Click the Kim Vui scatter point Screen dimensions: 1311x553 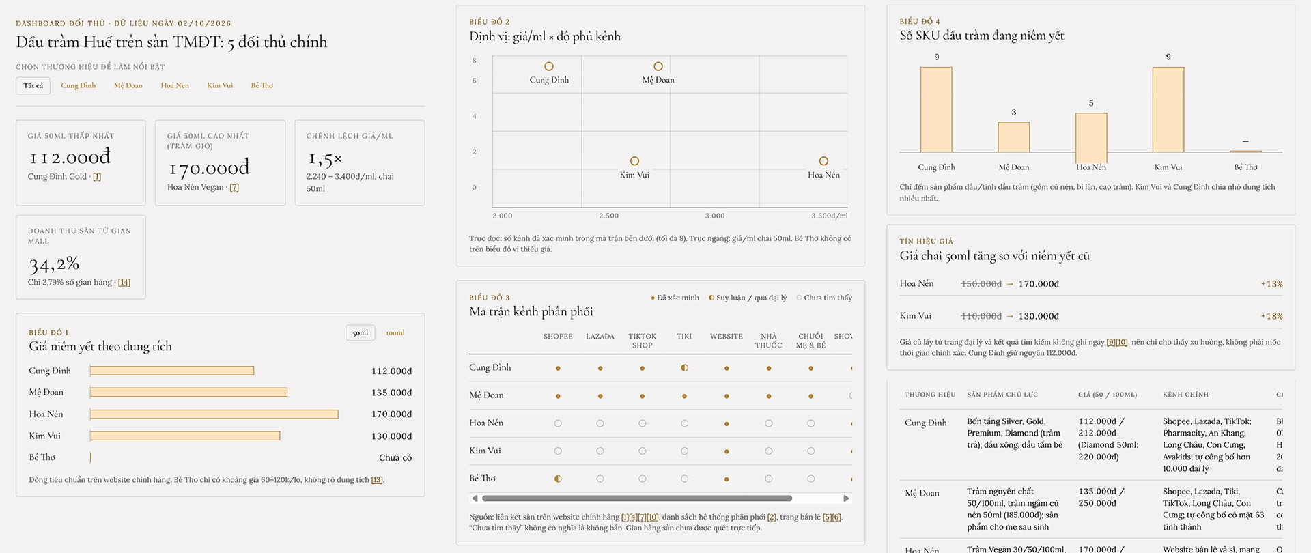pos(634,161)
